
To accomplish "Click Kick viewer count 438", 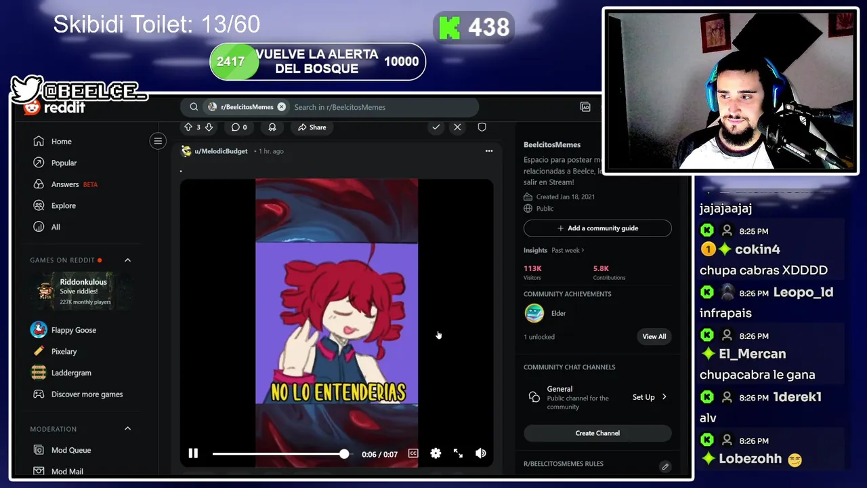I will pos(474,28).
